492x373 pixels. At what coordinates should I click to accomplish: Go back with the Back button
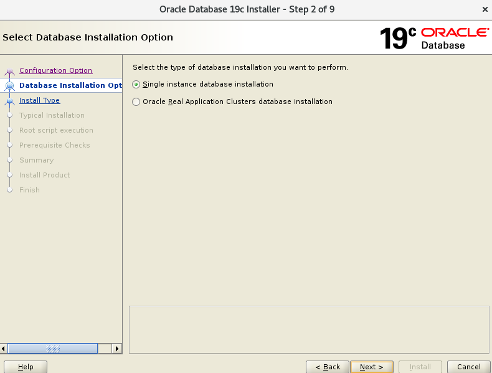pyautogui.click(x=327, y=367)
